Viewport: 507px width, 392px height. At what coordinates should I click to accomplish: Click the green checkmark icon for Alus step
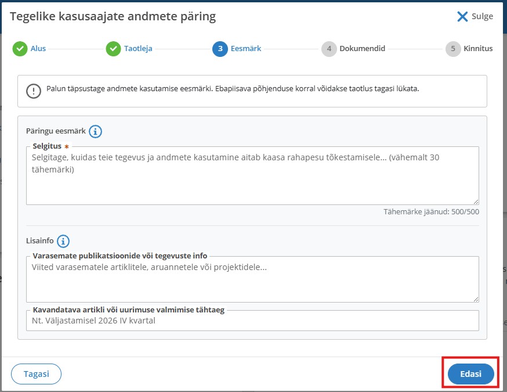pos(20,49)
